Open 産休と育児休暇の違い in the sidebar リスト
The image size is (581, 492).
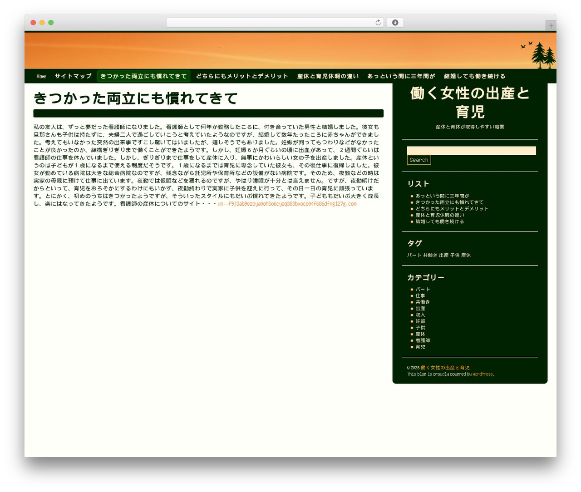point(440,215)
